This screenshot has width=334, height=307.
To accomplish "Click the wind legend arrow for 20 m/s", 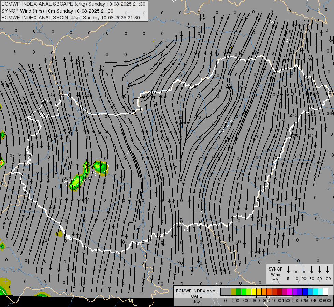I will point(304,270).
